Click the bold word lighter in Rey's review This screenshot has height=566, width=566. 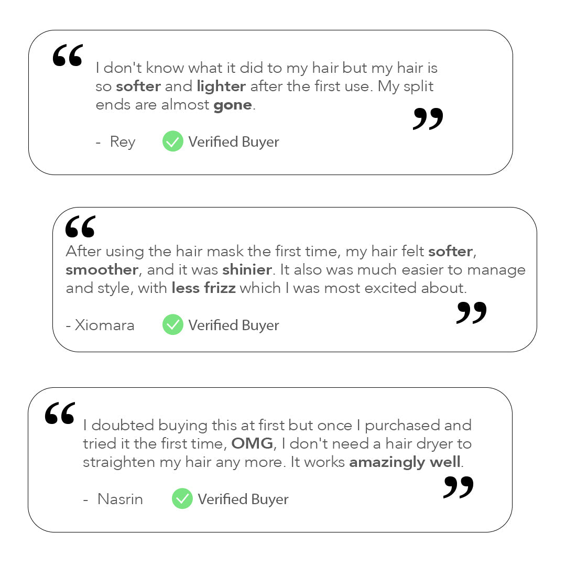click(221, 86)
